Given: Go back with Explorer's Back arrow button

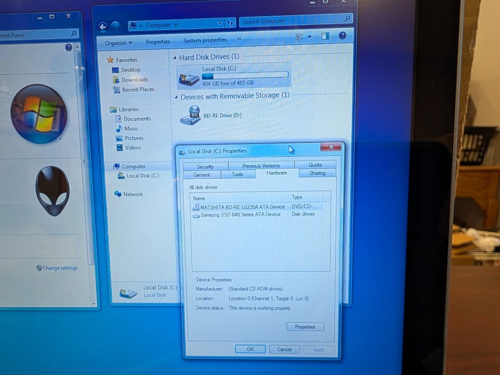Looking at the screenshot, I should point(103,27).
